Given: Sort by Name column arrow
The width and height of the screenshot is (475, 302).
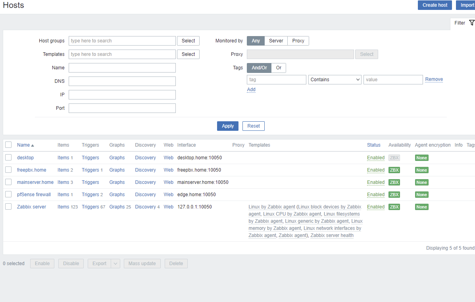Looking at the screenshot, I should point(33,145).
